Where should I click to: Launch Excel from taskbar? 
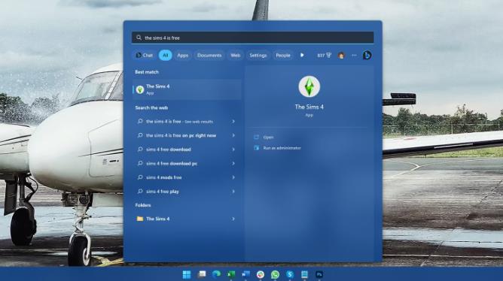tap(231, 274)
